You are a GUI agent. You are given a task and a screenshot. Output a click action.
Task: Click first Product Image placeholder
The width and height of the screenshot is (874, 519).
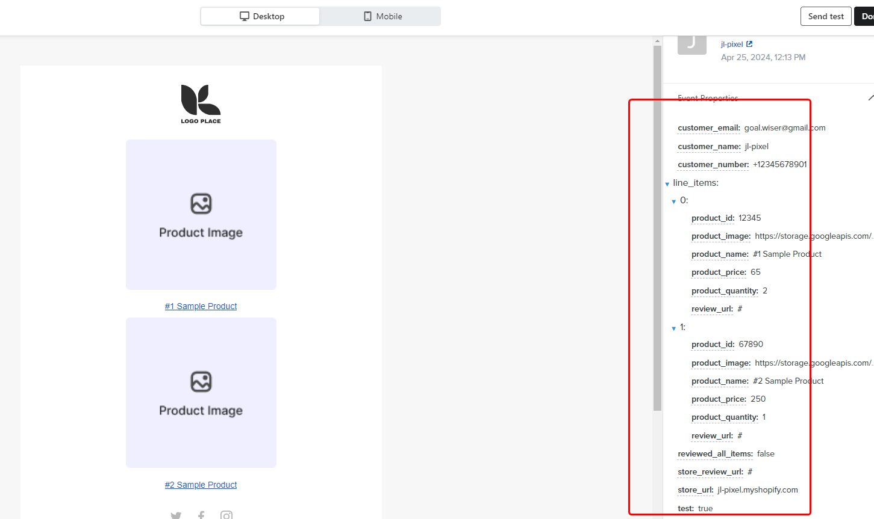(x=201, y=215)
